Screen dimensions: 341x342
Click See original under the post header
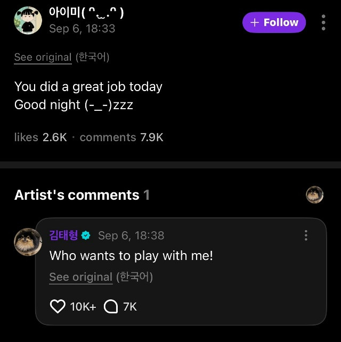(x=43, y=58)
